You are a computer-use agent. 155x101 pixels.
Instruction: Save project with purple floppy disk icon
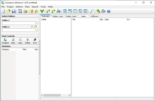[x=14, y=11]
